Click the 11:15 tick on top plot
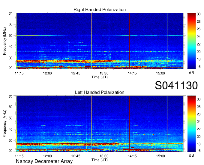Screen dimensions: 204x165 pyautogui.click(x=19, y=73)
